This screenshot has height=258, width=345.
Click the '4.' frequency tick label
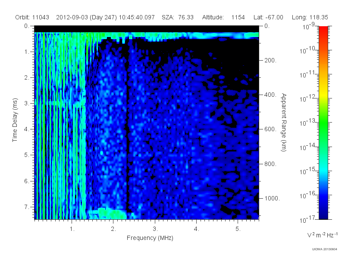pyautogui.click(x=196, y=229)
